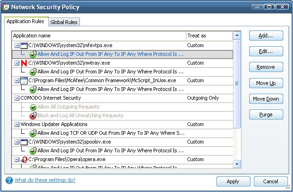This screenshot has height=192, width=293.
Task: Select the Allow And Log rule under spoolsv.exe
Action: (122, 150)
